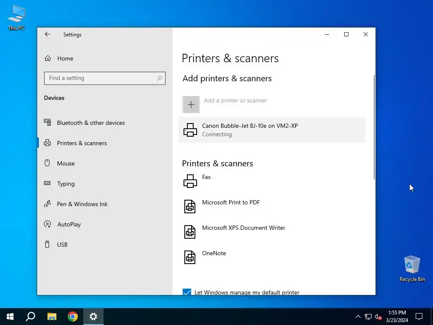
Task: Launch Google Chrome from taskbar
Action: point(73,317)
